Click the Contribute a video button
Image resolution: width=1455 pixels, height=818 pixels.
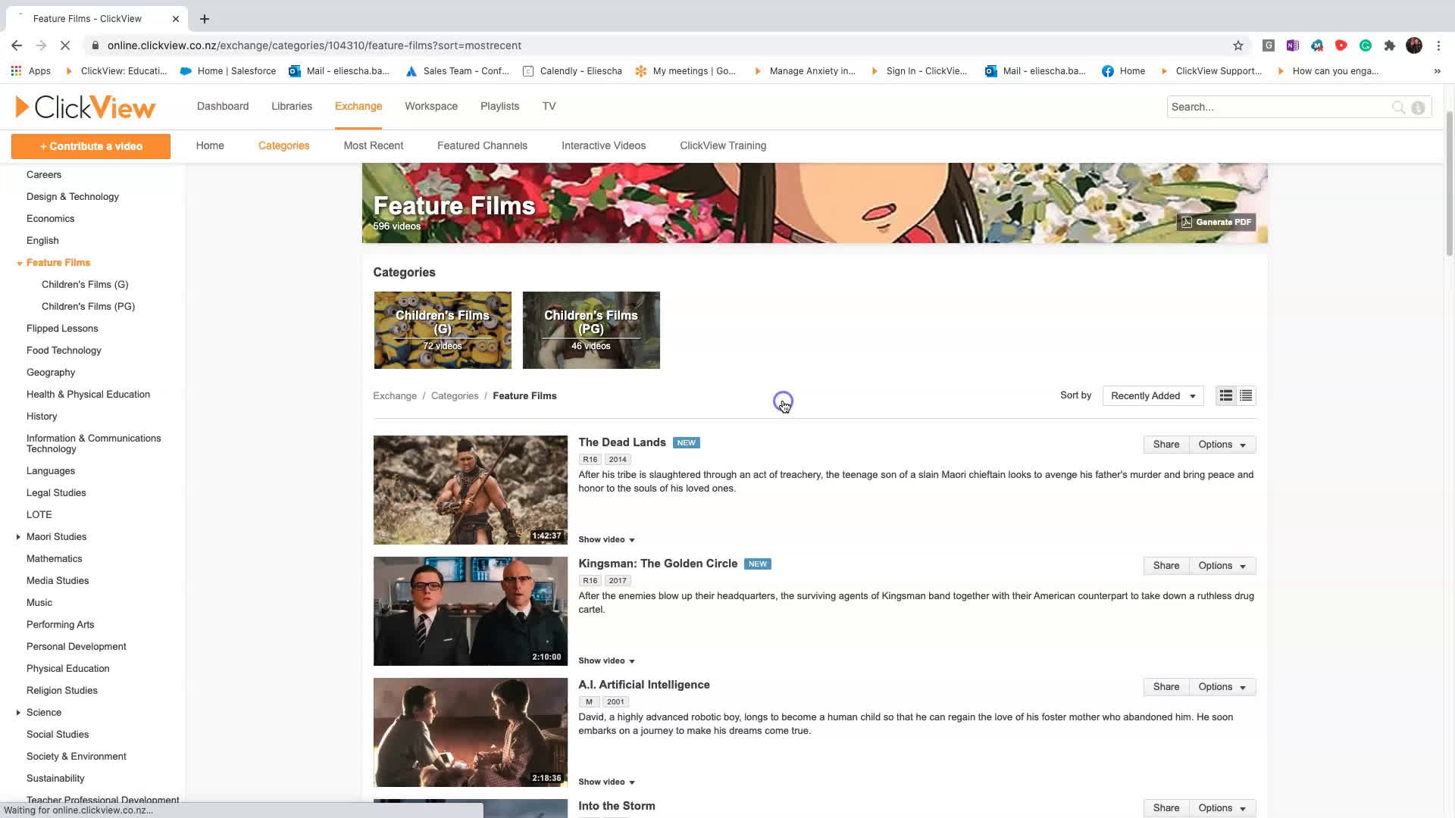91,146
